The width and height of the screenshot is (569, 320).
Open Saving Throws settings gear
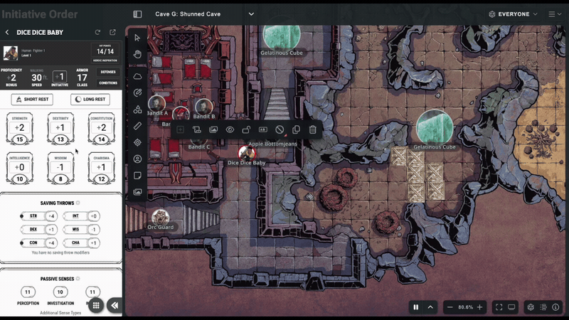(x=78, y=203)
